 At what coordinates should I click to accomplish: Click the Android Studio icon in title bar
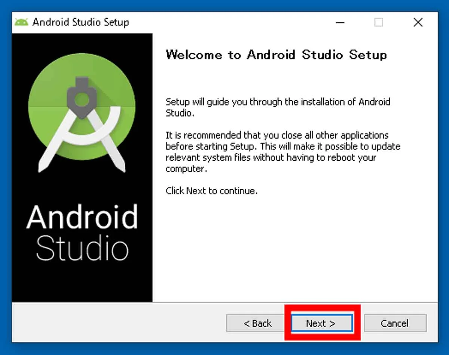click(x=22, y=22)
